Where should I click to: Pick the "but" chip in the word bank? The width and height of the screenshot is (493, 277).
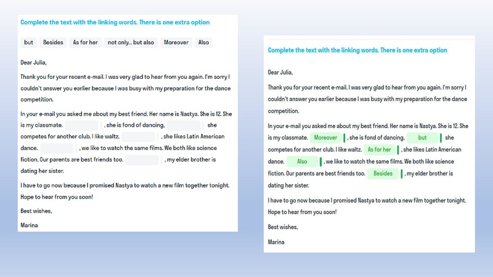coord(28,42)
